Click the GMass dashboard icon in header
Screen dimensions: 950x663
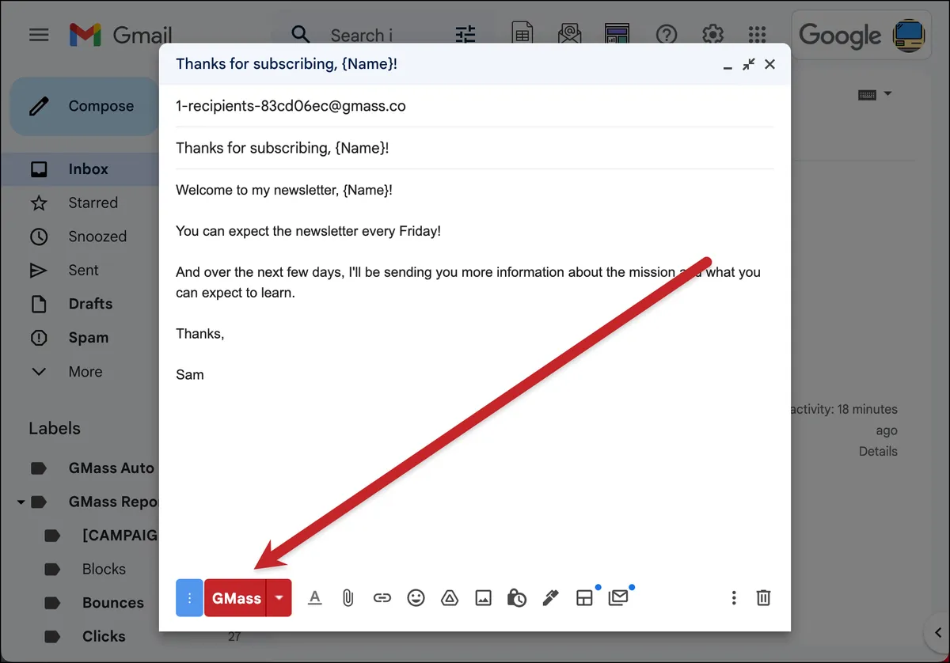coord(617,35)
